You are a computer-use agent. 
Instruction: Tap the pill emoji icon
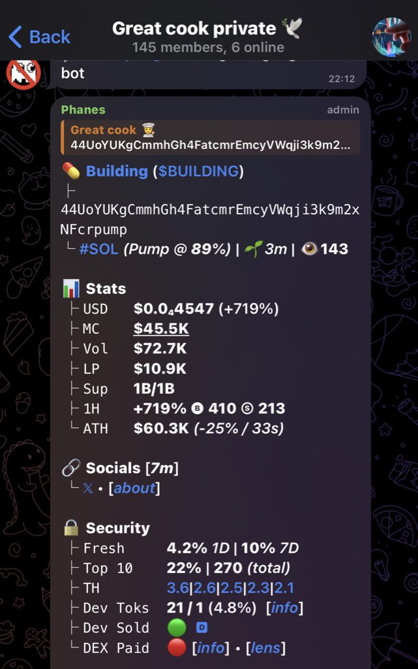(70, 171)
